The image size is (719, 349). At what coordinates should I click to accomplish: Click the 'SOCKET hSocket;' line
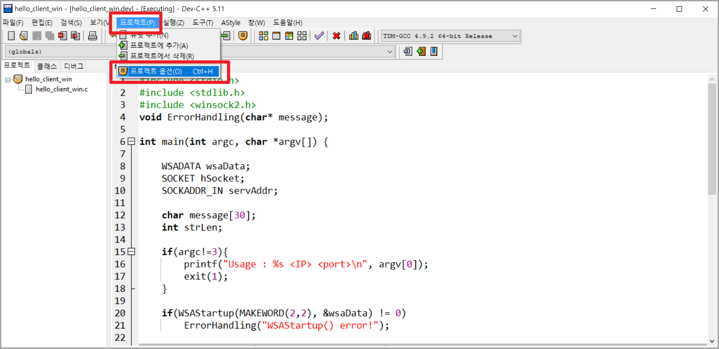pos(203,179)
